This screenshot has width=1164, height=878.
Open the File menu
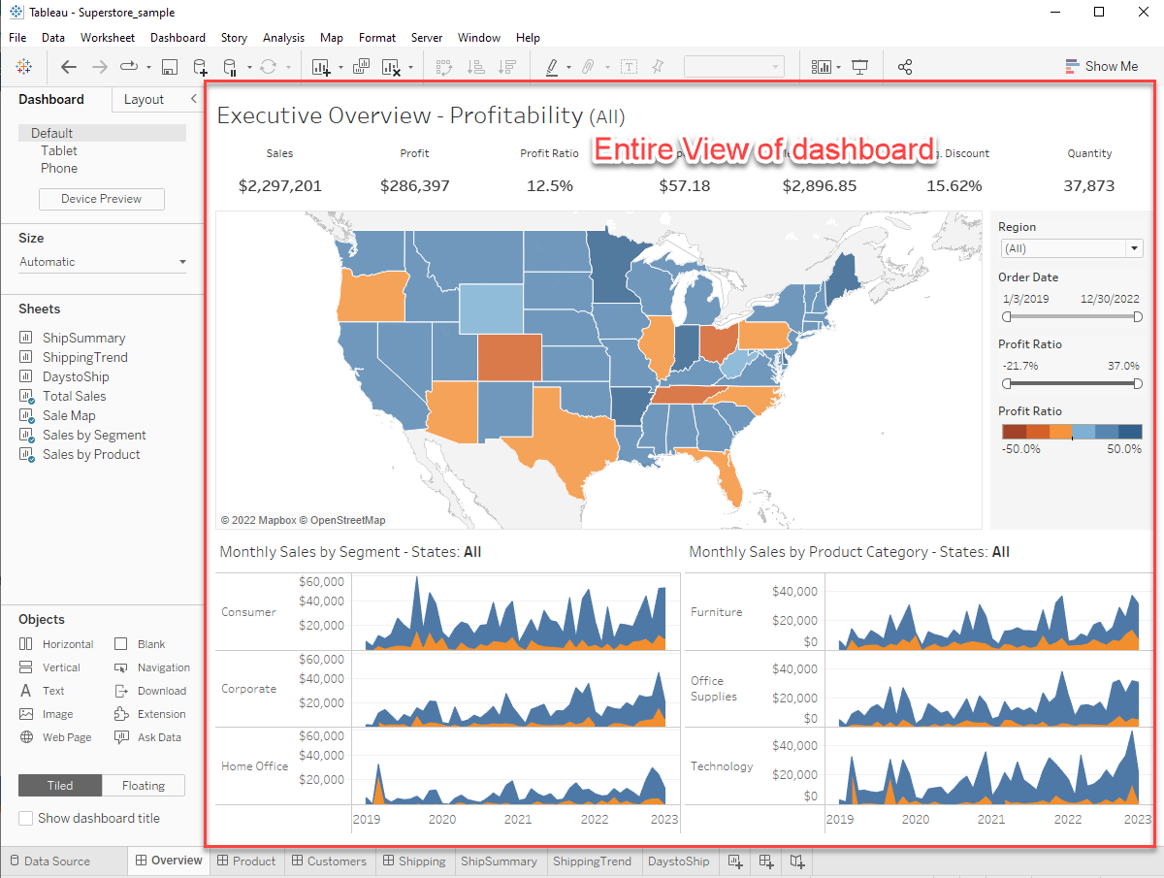coord(17,38)
